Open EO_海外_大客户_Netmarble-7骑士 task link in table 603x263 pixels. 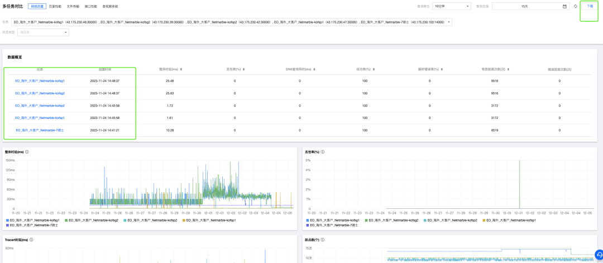pyautogui.click(x=40, y=130)
